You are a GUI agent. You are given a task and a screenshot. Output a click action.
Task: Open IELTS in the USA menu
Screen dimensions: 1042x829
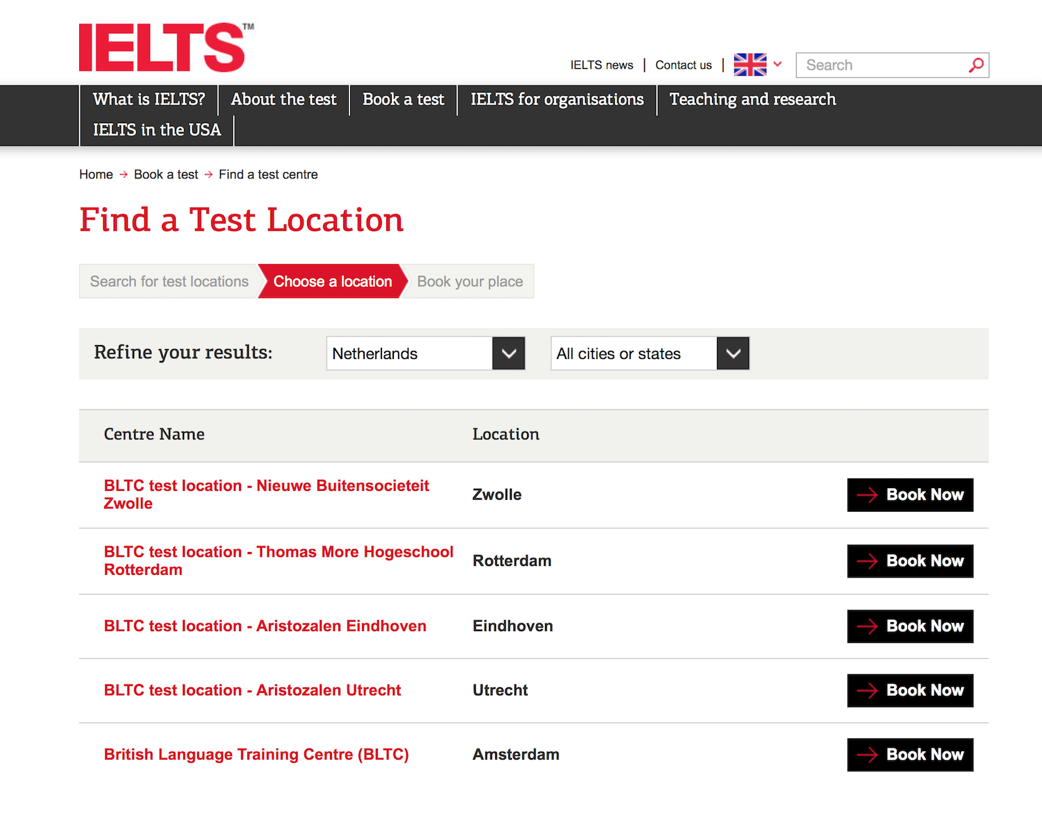(157, 131)
